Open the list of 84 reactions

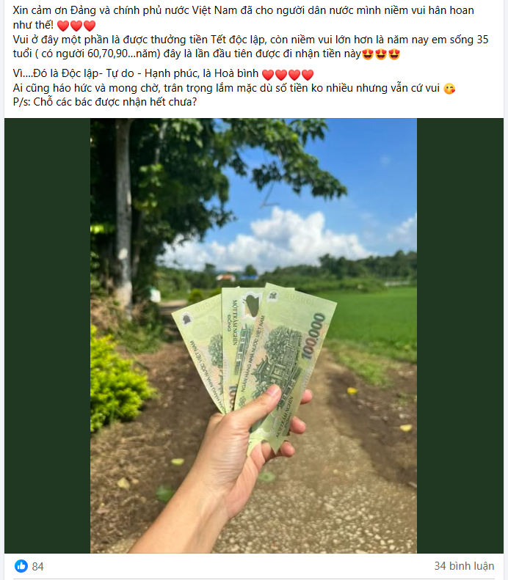[37, 566]
